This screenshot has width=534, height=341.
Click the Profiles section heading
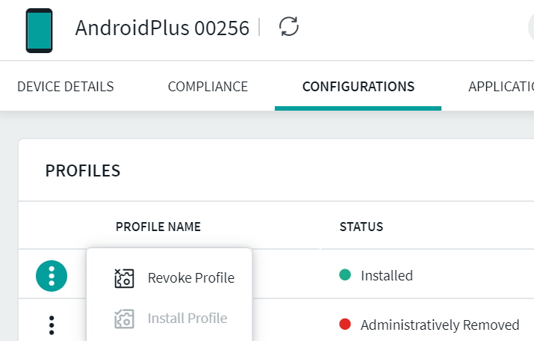click(83, 170)
